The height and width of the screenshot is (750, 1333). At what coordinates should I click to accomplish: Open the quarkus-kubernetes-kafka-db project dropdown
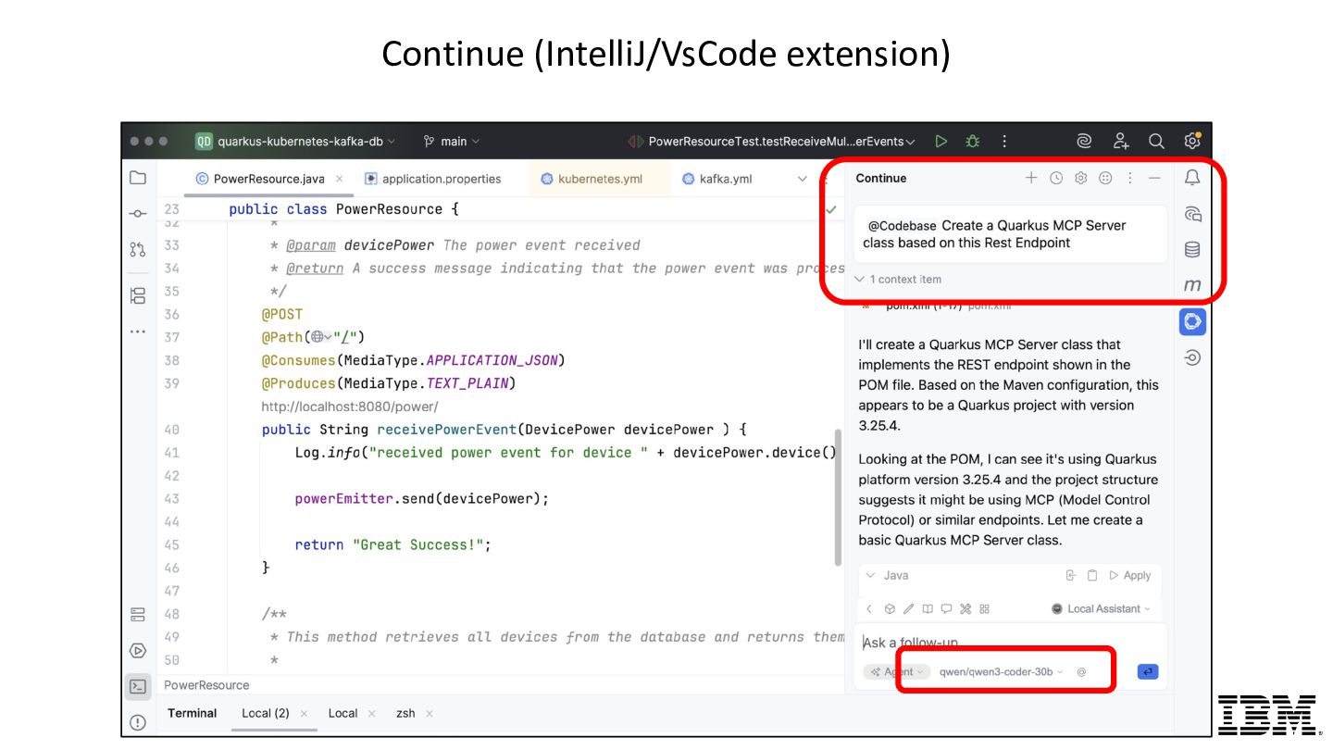(295, 142)
